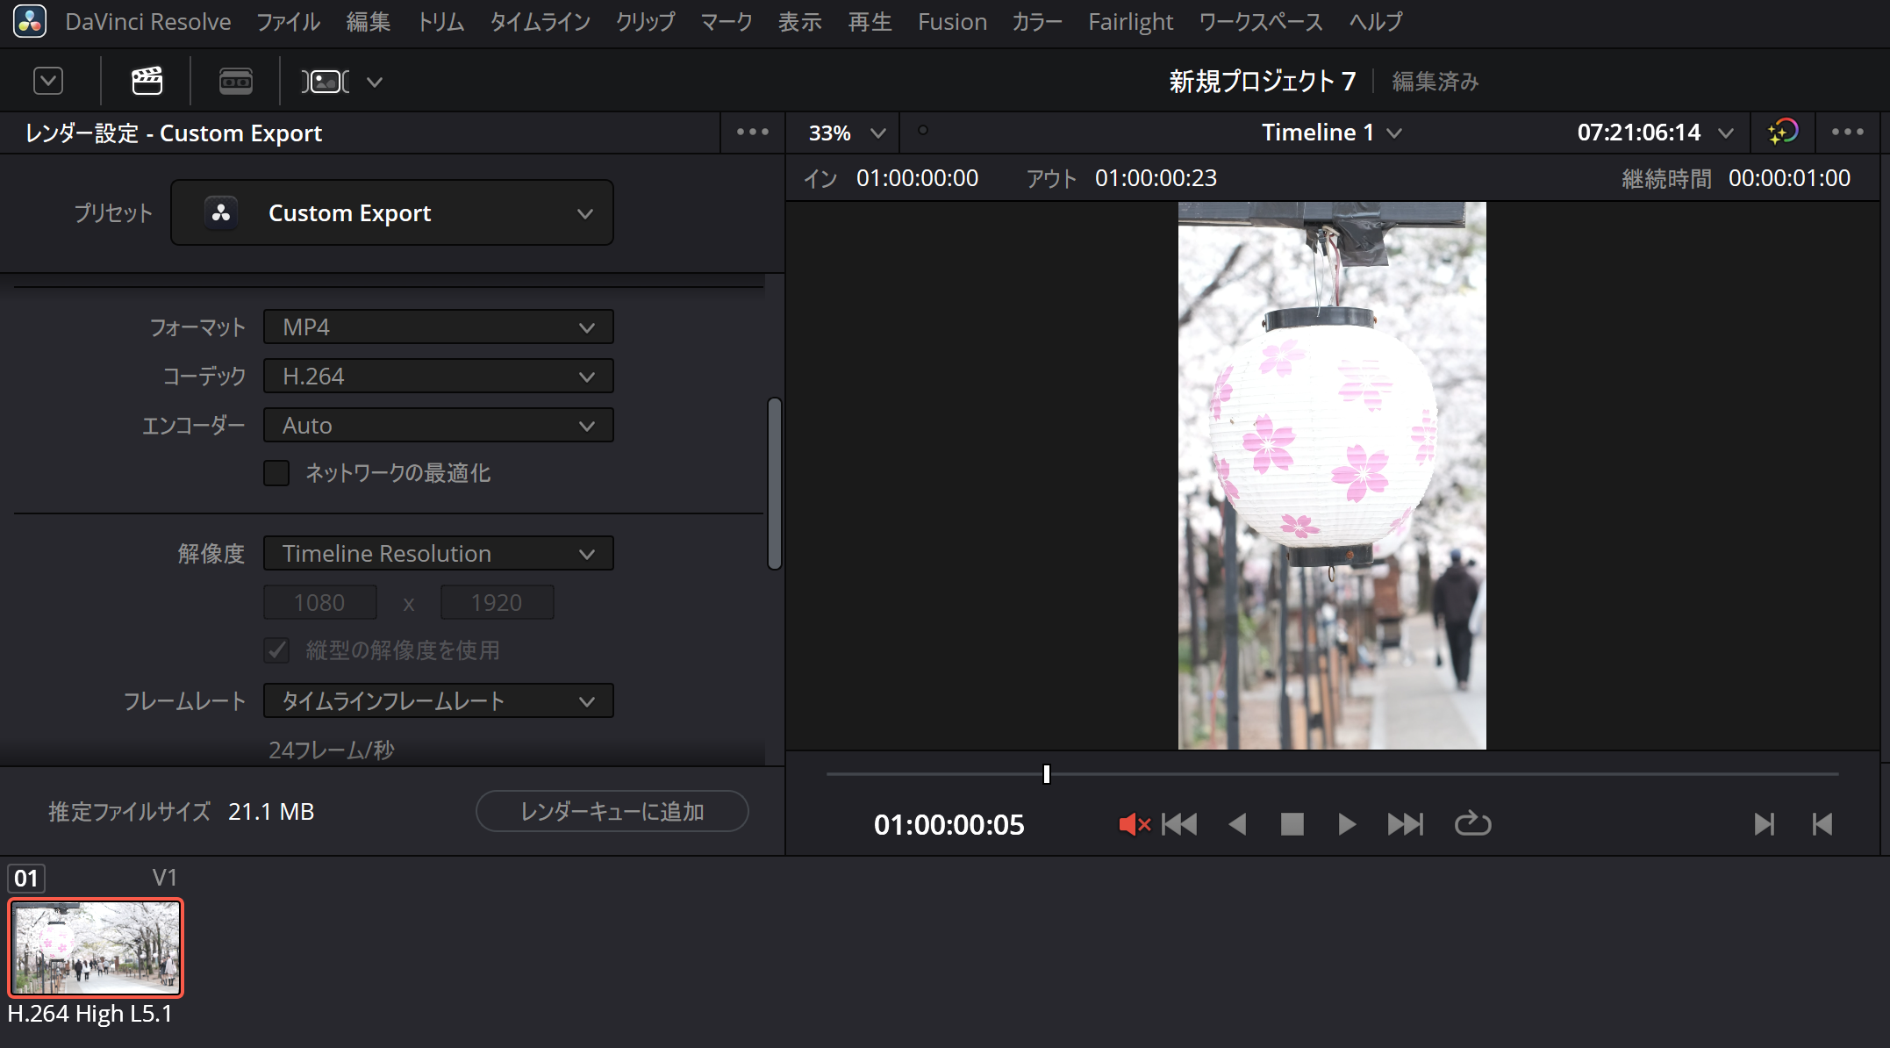Open the Timeline 1 selector dropdown
This screenshot has width=1890, height=1048.
[x=1331, y=133]
